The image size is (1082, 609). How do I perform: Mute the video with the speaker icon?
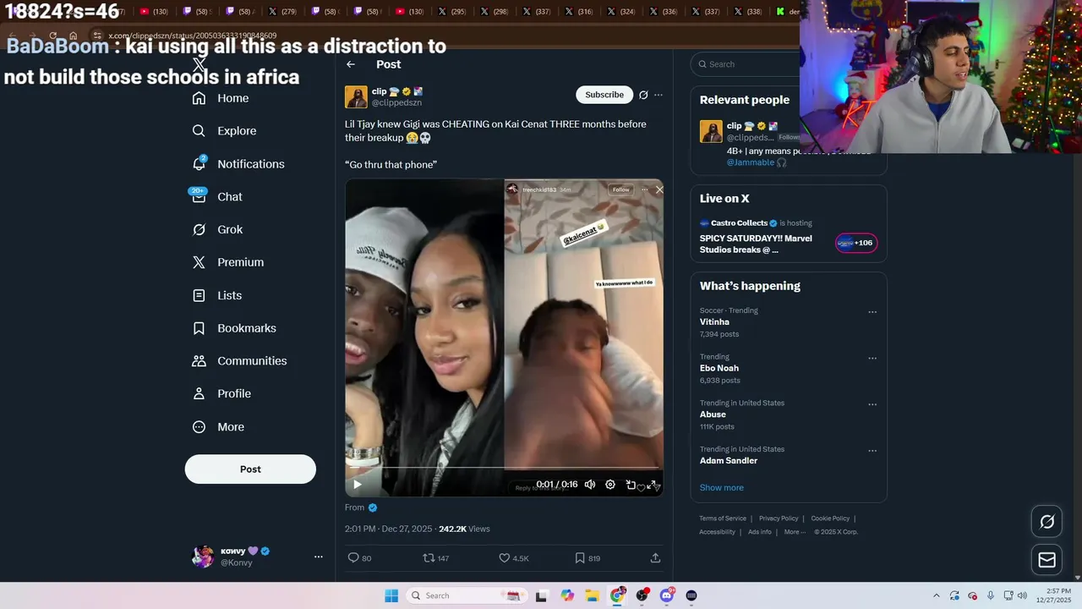(590, 485)
